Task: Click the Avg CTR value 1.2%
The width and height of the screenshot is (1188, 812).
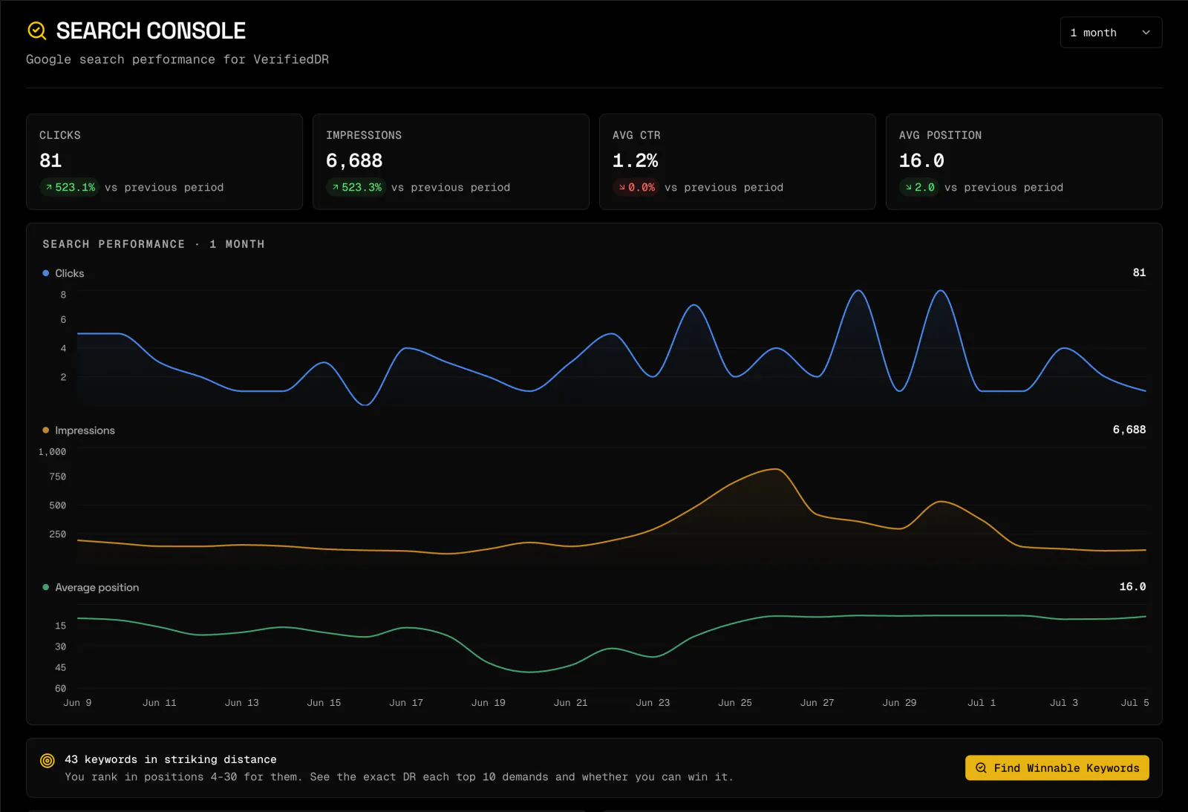Action: tap(635, 161)
